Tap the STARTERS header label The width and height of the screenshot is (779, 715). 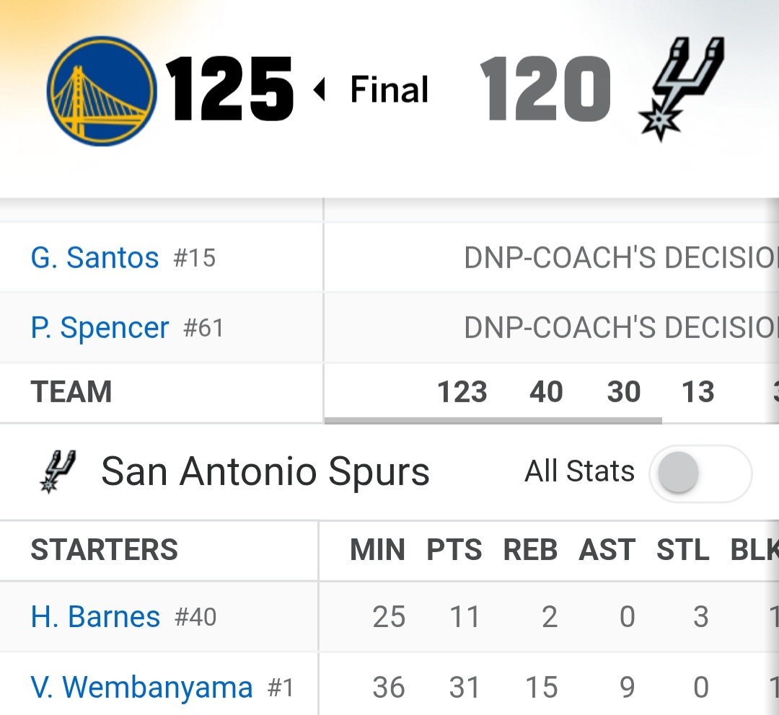(104, 550)
